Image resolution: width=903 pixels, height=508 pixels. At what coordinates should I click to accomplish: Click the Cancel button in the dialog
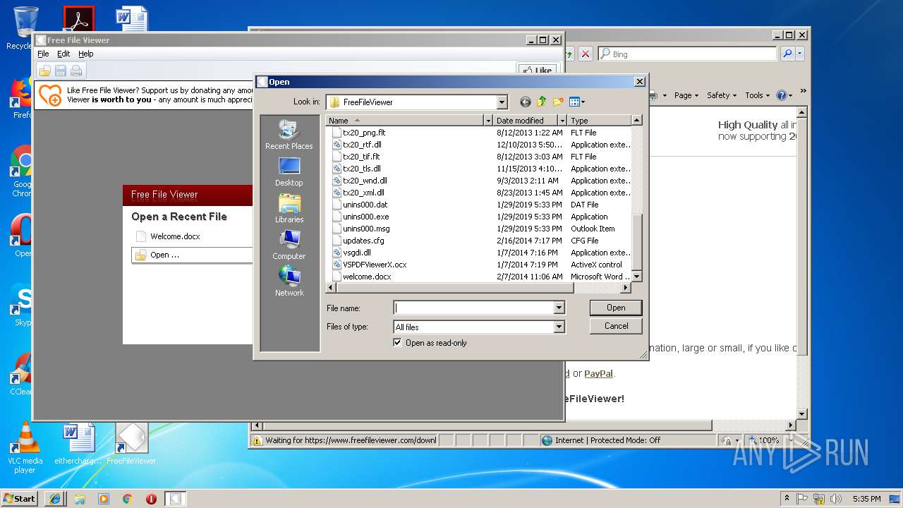click(616, 326)
